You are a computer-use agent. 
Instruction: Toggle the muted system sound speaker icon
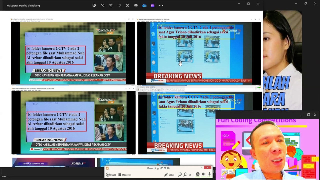[x=204, y=174]
